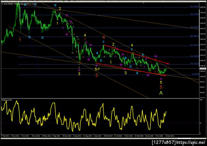This screenshot has height=146, width=207.
Task: Select the cyan d wave label
Action: tap(42, 38)
